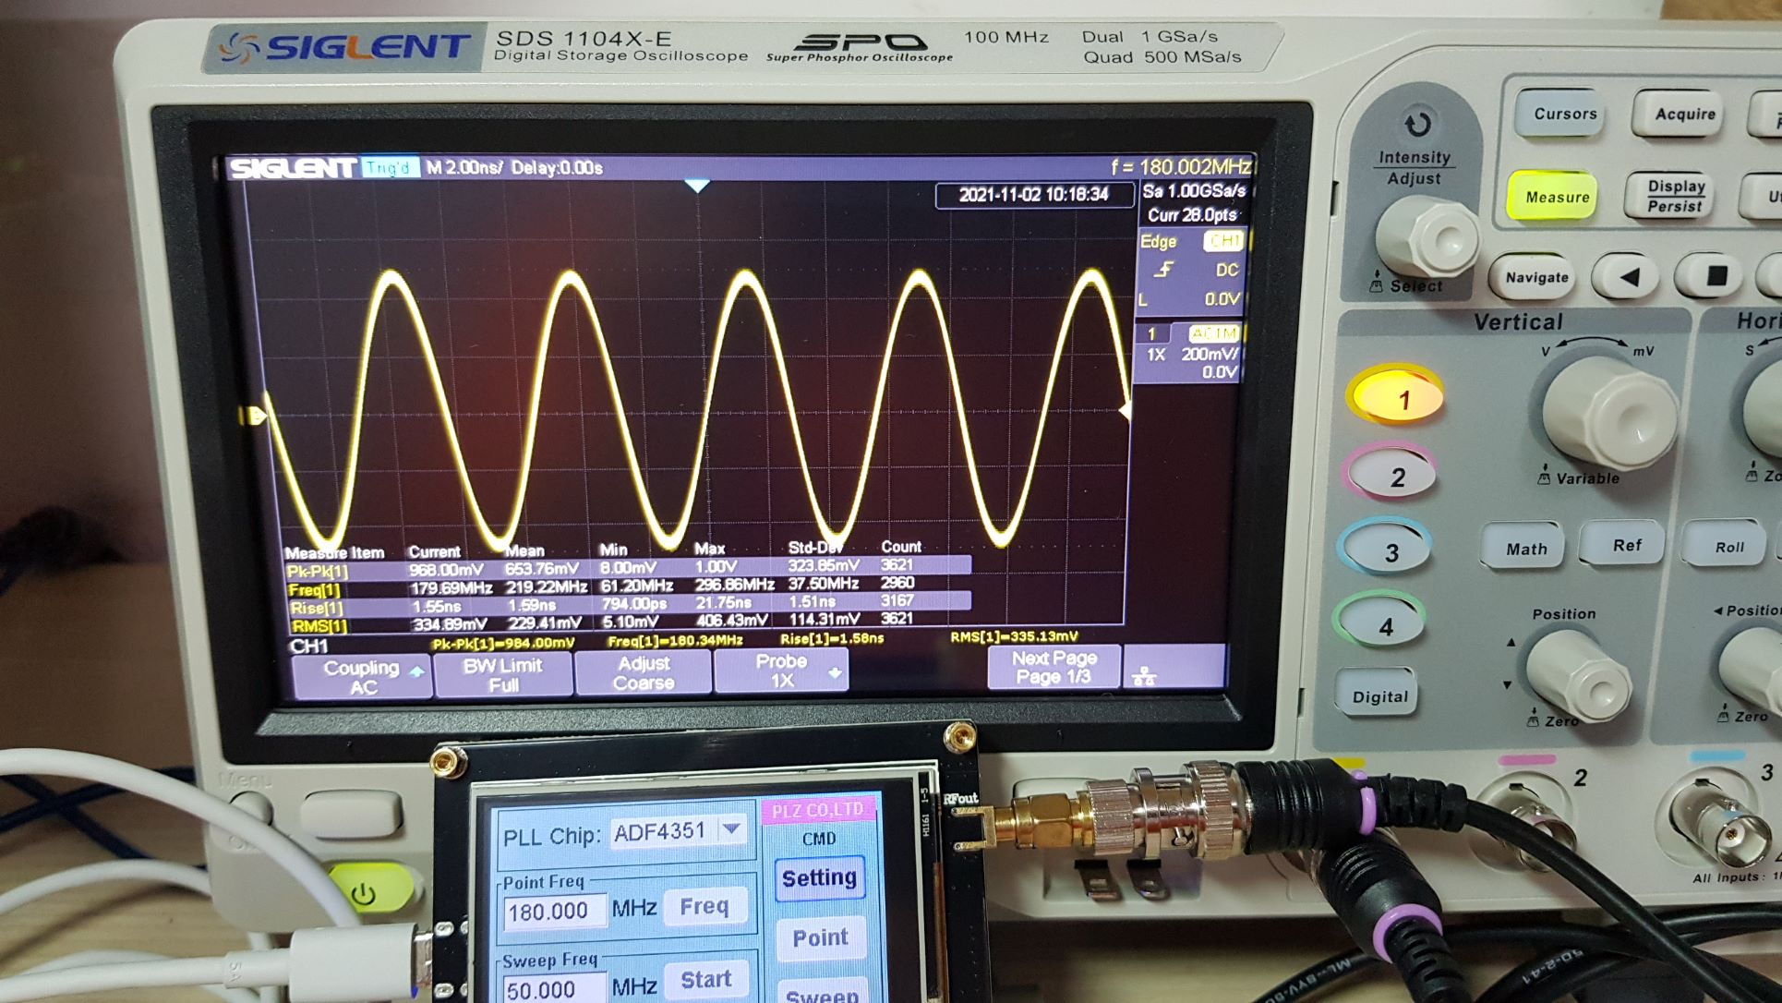
Task: Tap the Freq[1] measurement row
Action: (628, 586)
